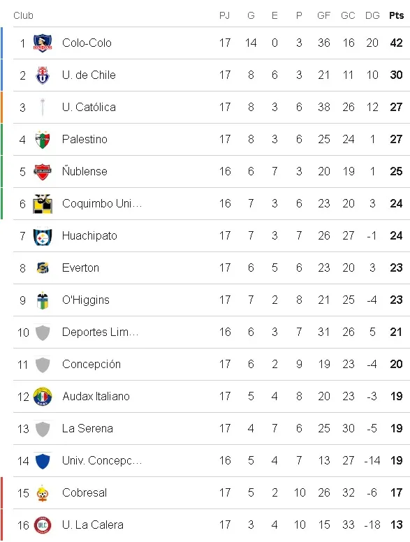Click the Audax Italiano round badge

(x=43, y=397)
